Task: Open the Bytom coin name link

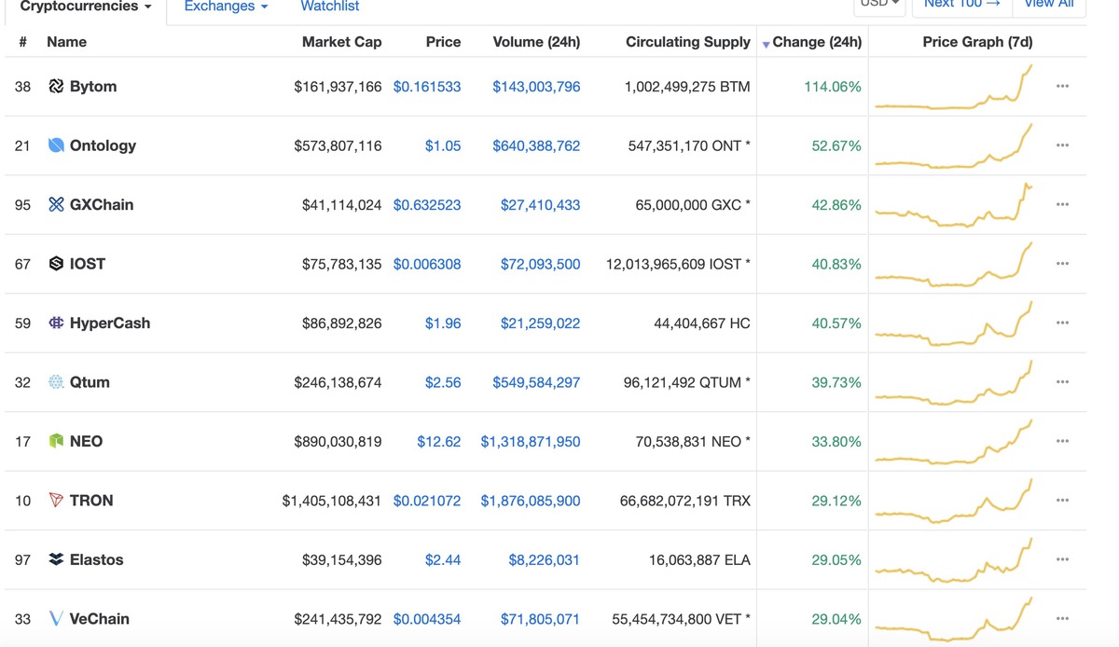Action: pyautogui.click(x=93, y=87)
